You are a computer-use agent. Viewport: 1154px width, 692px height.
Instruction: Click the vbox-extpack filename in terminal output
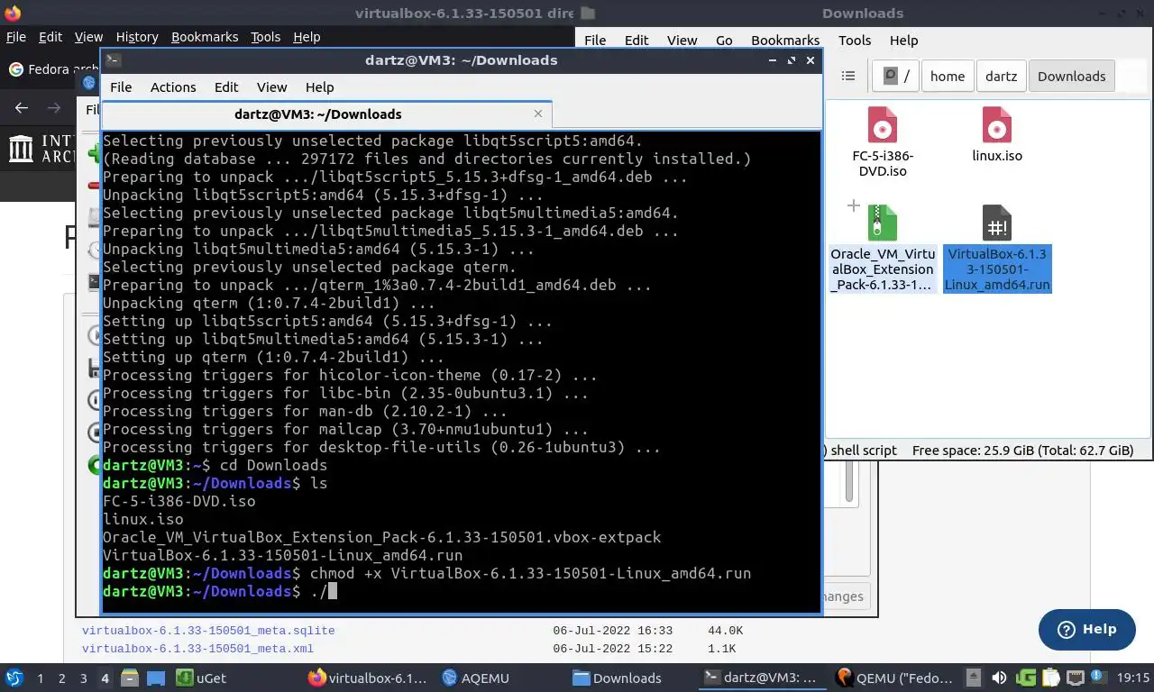tap(382, 537)
